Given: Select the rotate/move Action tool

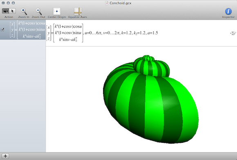Looking at the screenshot, I should click(5, 11).
